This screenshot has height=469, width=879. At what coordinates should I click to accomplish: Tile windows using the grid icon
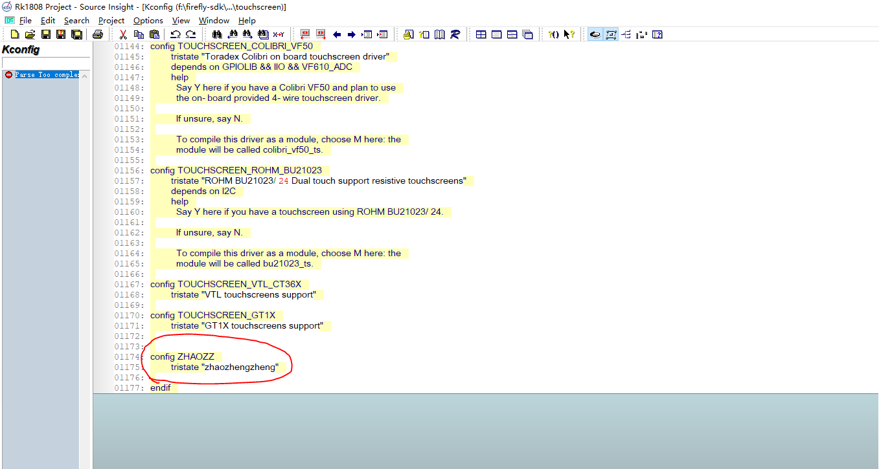(481, 34)
